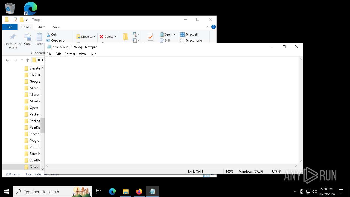This screenshot has height=197, width=350.
Task: Collapse the Explorer ribbon chevron
Action: tap(208, 27)
